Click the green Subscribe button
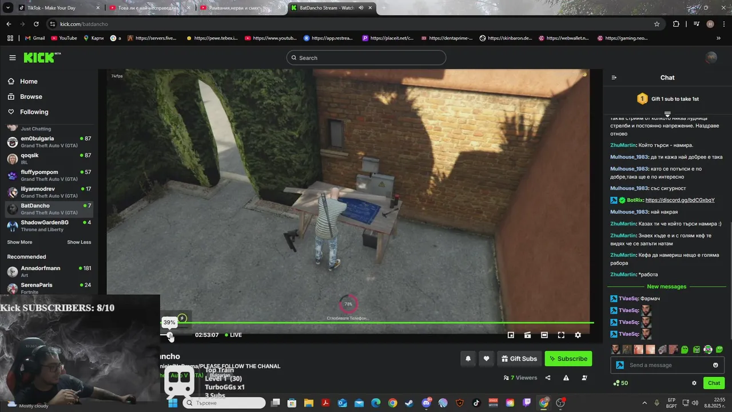732x412 pixels. (568, 359)
